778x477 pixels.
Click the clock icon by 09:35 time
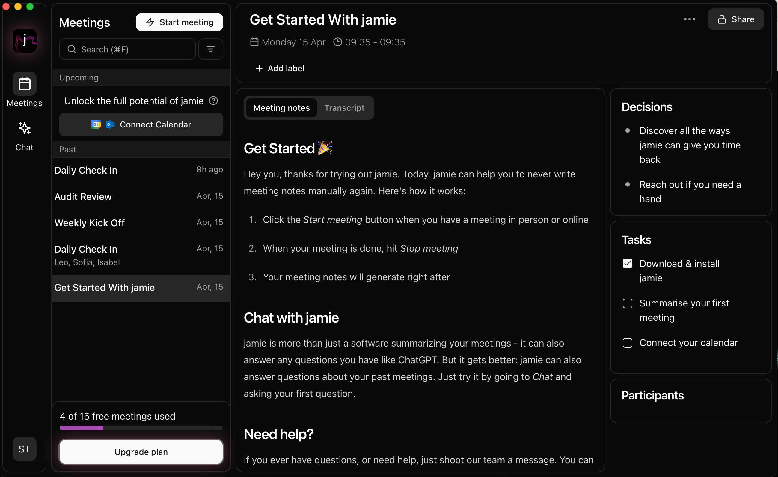tap(338, 42)
